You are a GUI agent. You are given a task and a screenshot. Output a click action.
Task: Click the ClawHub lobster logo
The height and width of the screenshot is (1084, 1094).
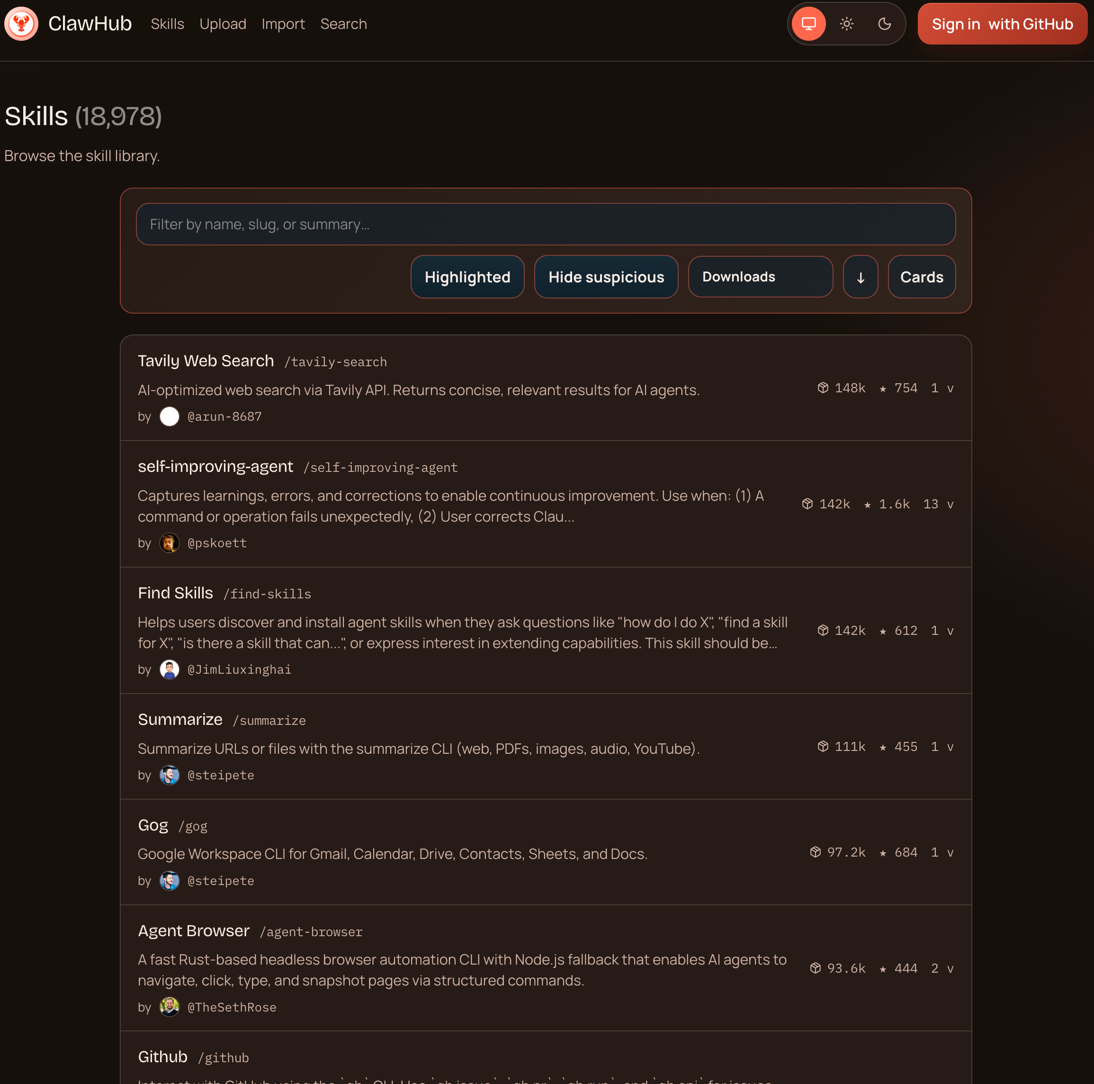point(21,24)
